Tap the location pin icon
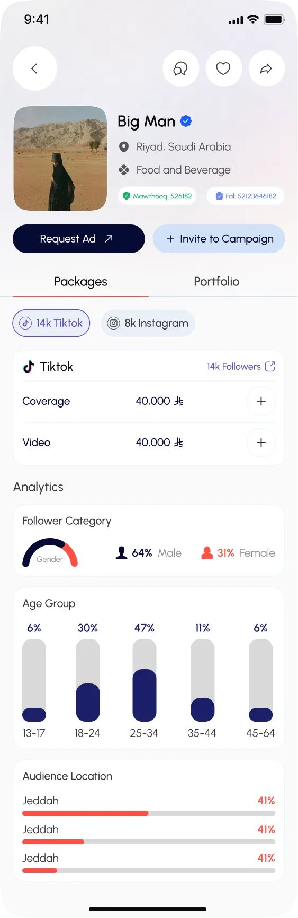 [124, 147]
